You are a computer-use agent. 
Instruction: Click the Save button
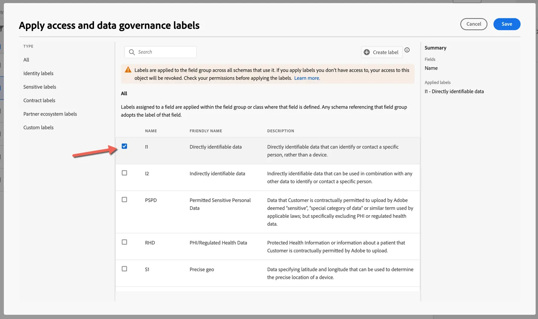point(507,24)
